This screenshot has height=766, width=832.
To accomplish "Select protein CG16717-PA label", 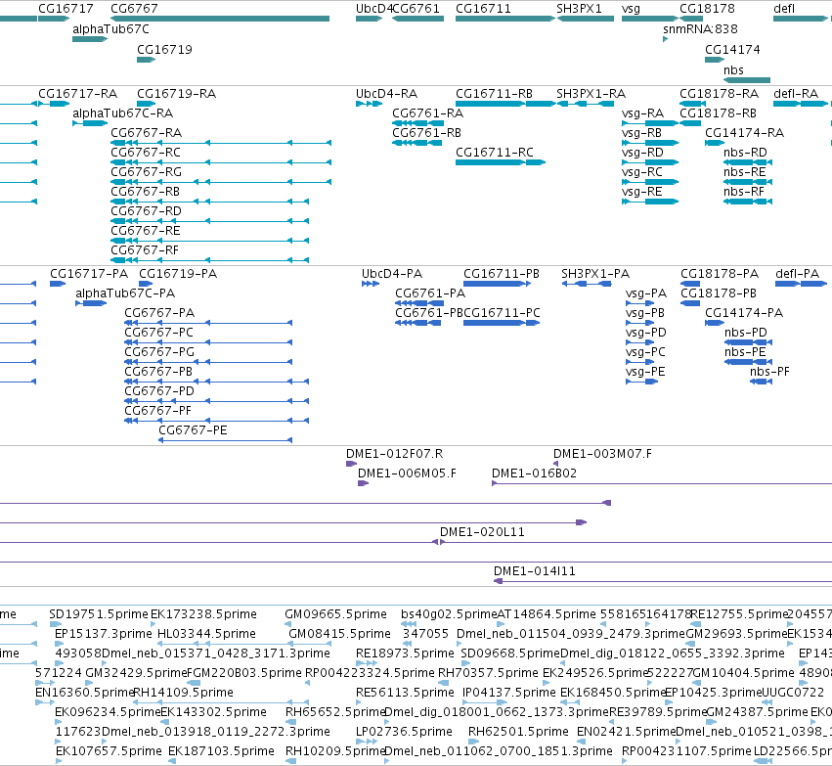I will (89, 274).
